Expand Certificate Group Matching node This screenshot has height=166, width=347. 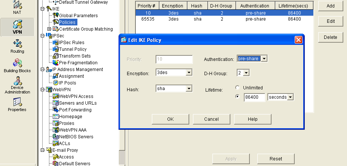49,29
